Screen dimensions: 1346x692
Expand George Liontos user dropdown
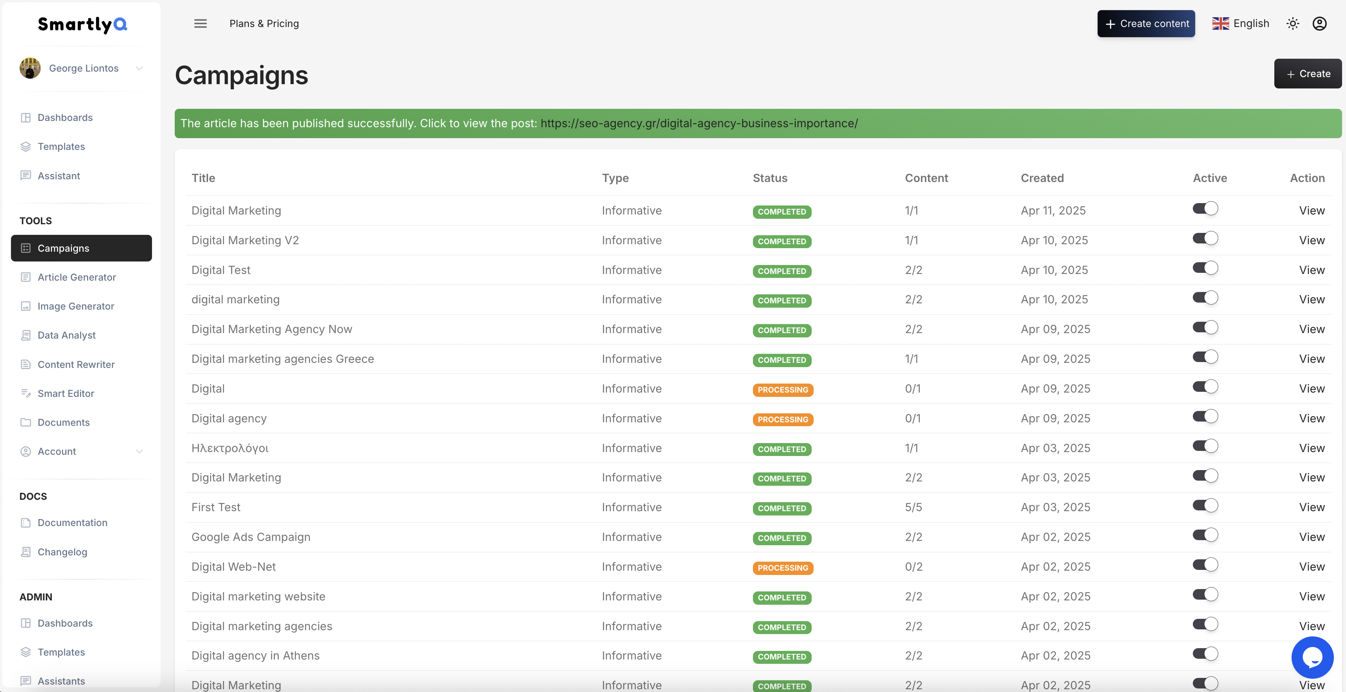pos(139,68)
